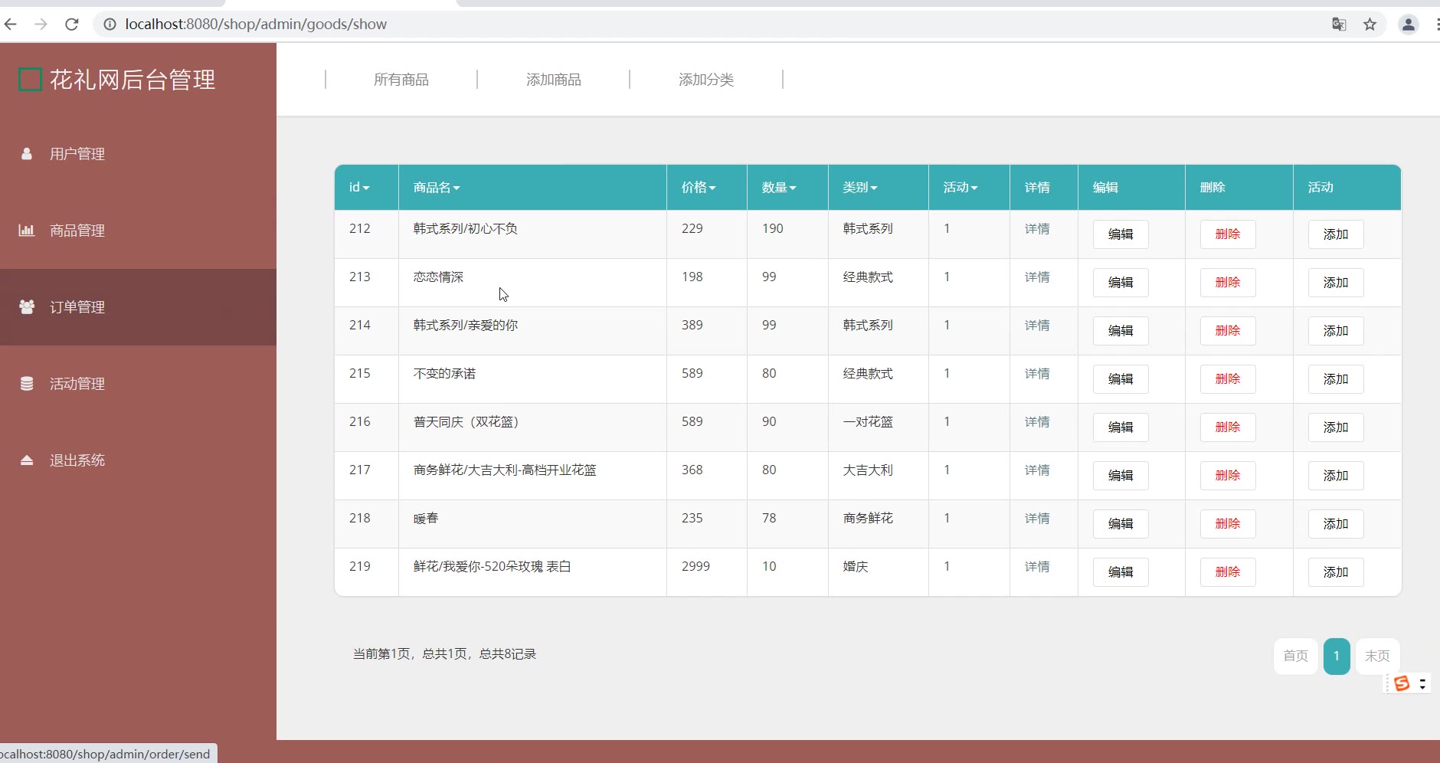Open the browser profile avatar icon
The width and height of the screenshot is (1440, 763).
pos(1408,25)
